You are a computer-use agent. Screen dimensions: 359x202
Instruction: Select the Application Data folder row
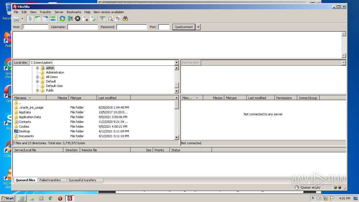point(94,117)
